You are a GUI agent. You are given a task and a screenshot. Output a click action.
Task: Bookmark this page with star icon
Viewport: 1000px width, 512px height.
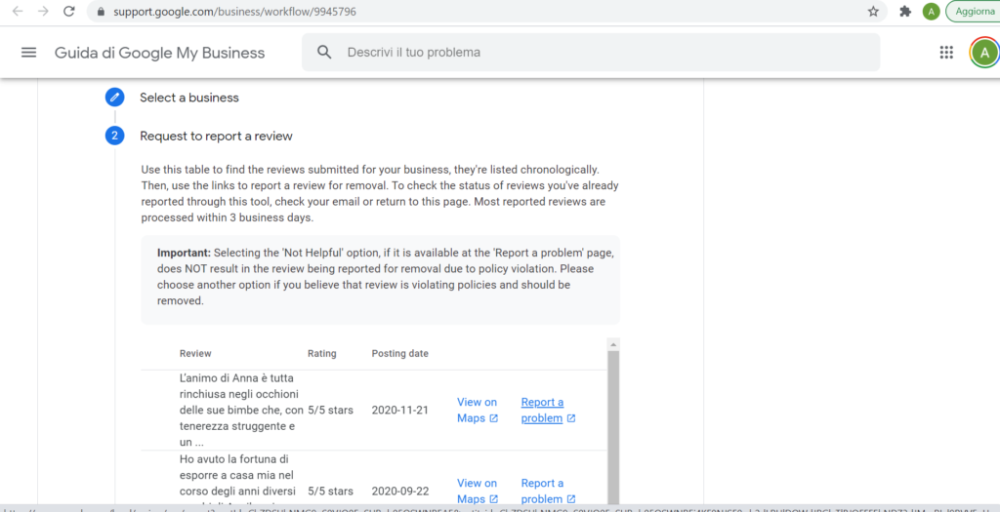873,12
